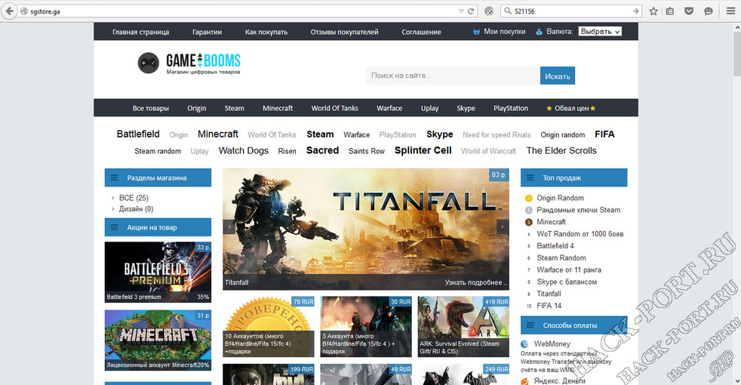741x385 pixels.
Task: Click the Pocket save icon
Action: pyautogui.click(x=689, y=11)
